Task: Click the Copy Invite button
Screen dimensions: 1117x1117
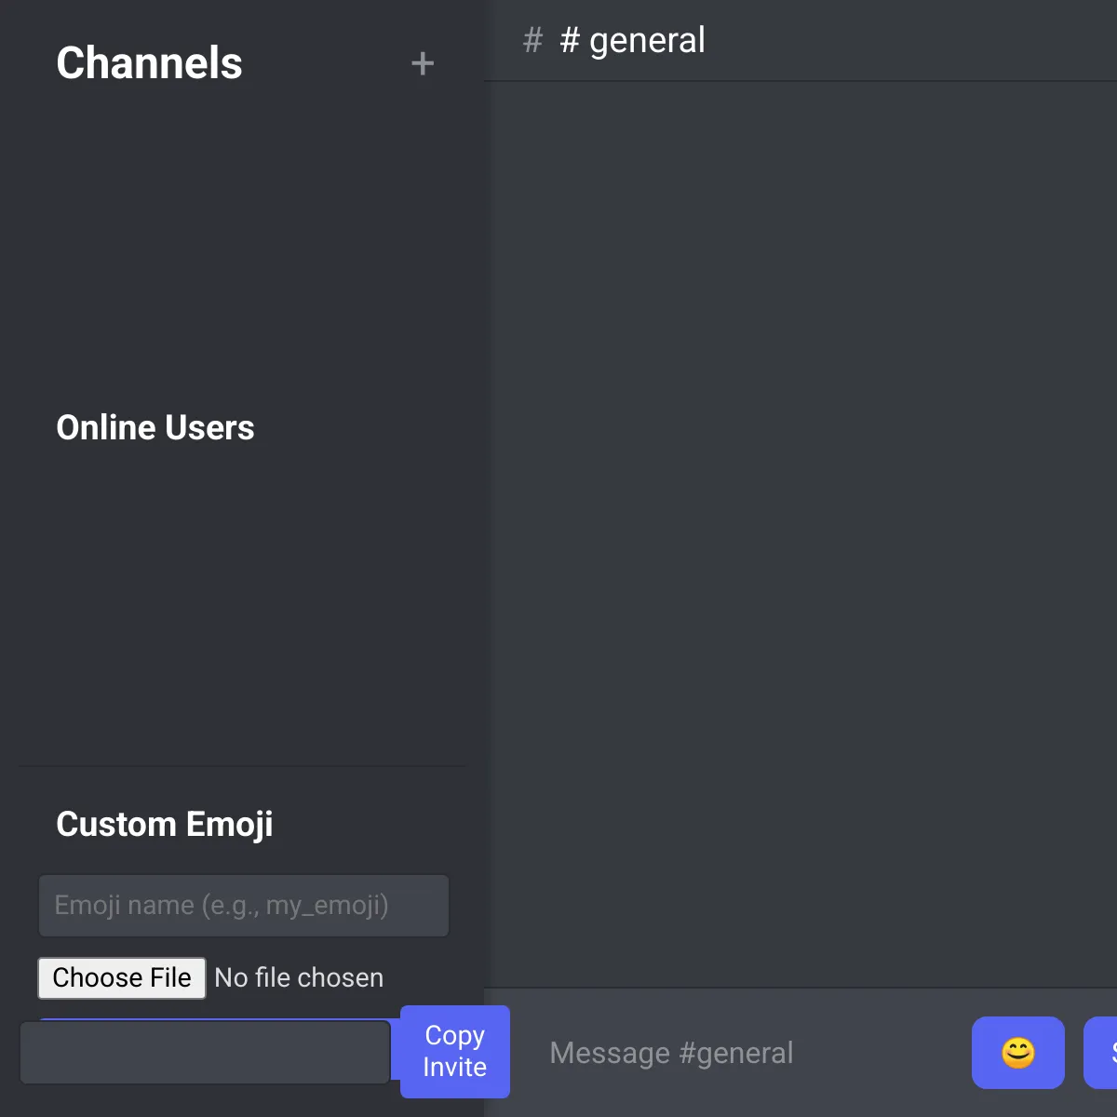Action: coord(455,1052)
